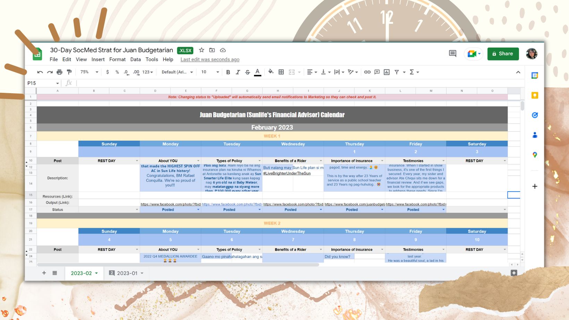Increase decimal places button

[136, 72]
